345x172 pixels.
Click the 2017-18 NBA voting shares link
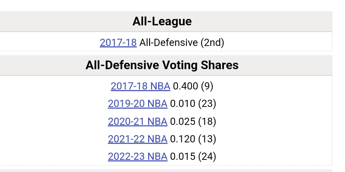(x=140, y=86)
